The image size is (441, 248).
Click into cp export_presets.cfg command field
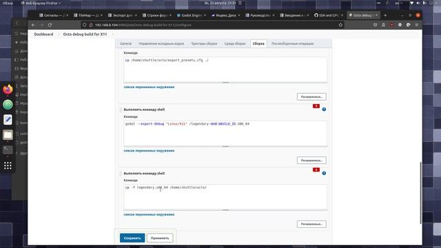pyautogui.click(x=225, y=70)
